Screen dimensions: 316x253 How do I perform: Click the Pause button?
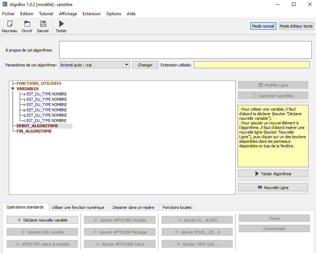pos(274,218)
